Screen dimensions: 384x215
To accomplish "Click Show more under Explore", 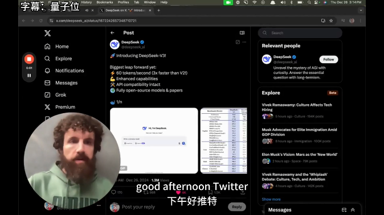I will pos(271,199).
